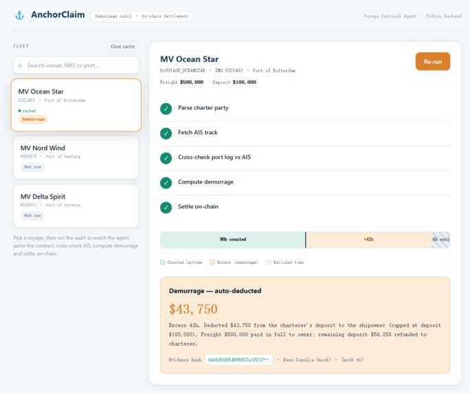Click the Demurrage Audit On-chain Settlement pill
This screenshot has width=470, height=394.
click(142, 17)
